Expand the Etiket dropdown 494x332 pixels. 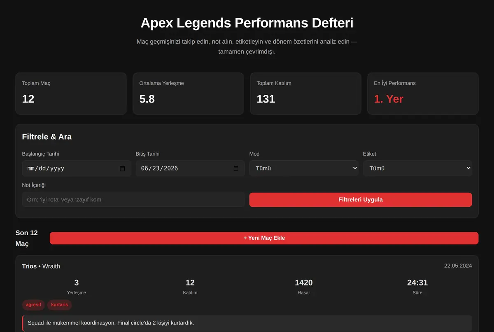[417, 168]
